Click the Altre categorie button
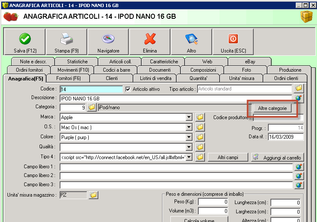The height and width of the screenshot is (222, 317). point(272,108)
